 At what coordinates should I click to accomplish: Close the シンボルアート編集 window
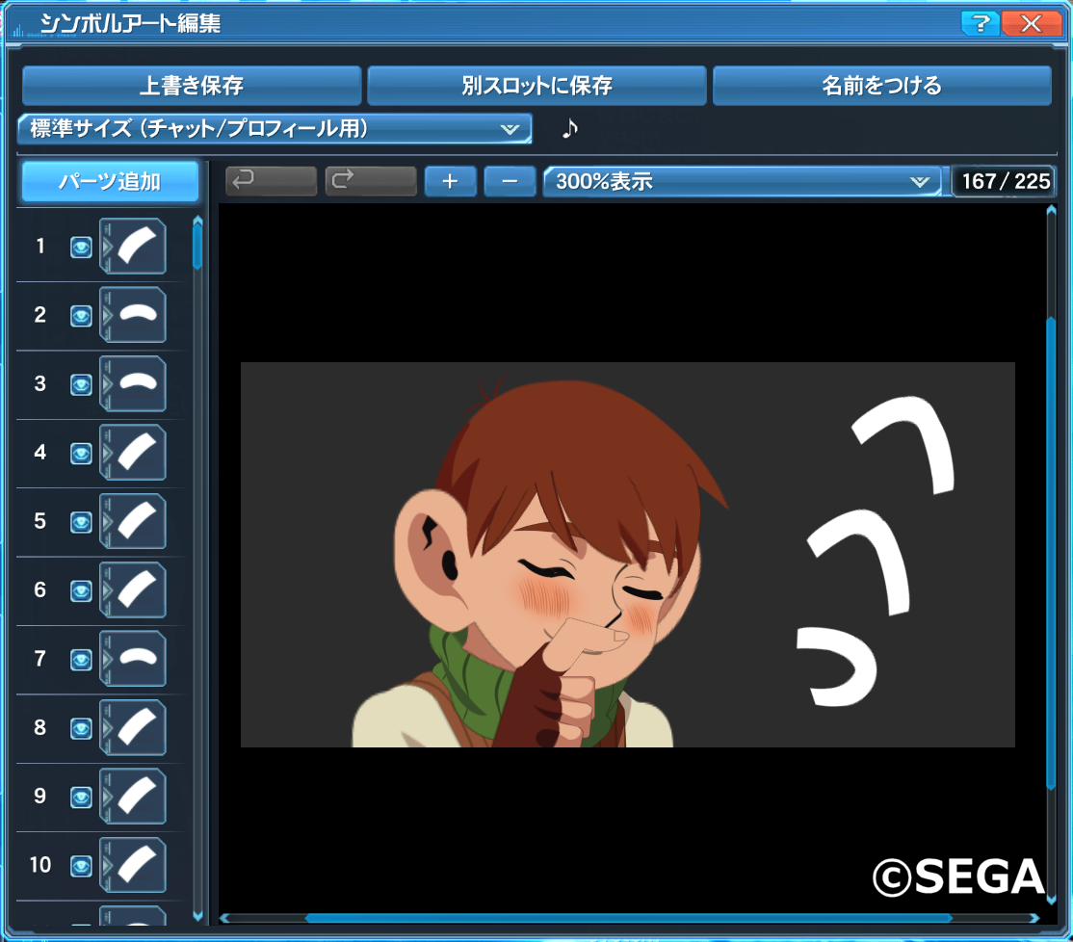[1031, 24]
